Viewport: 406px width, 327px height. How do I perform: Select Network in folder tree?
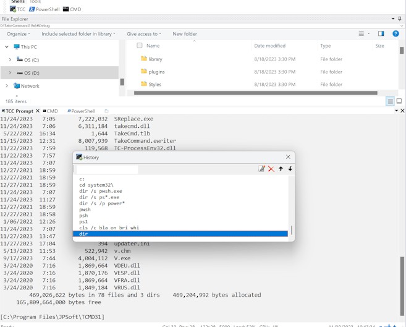(30, 86)
